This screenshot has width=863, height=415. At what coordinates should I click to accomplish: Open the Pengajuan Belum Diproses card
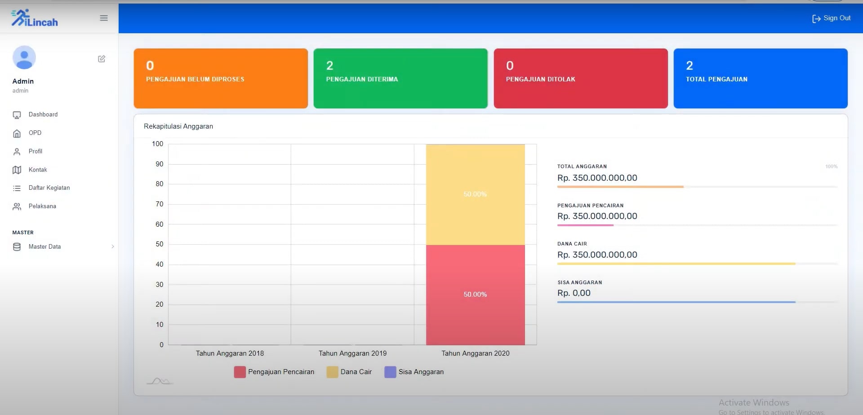(x=221, y=78)
